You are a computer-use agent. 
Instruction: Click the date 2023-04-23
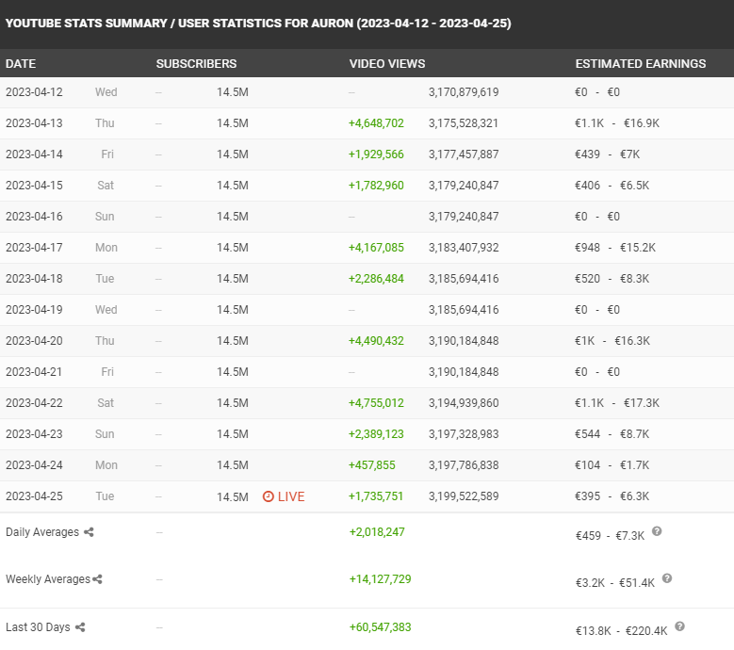coord(34,434)
